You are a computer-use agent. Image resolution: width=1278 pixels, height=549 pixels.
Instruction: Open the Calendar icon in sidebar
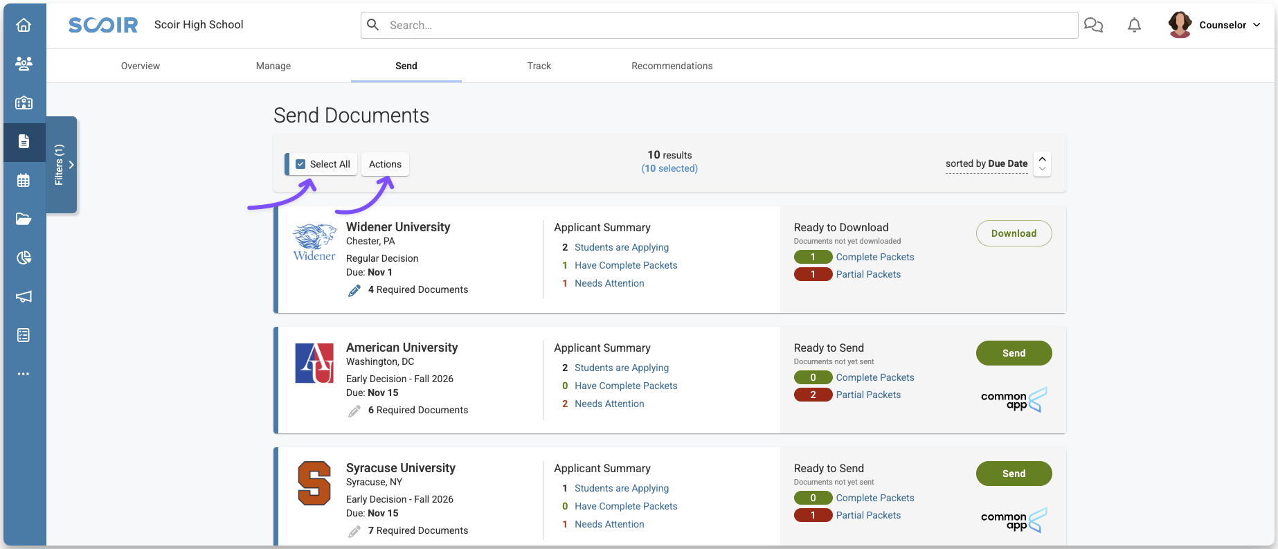click(x=24, y=181)
